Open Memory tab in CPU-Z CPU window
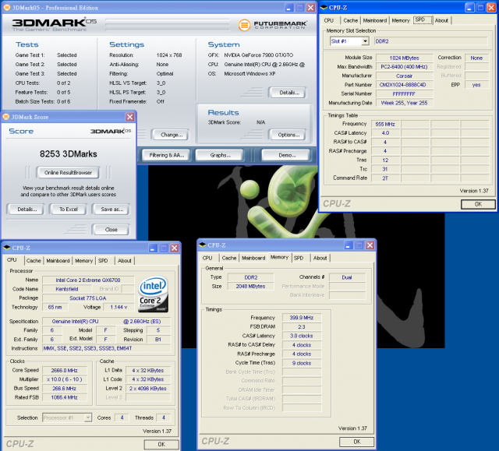This screenshot has height=451, width=499. pyautogui.click(x=83, y=261)
